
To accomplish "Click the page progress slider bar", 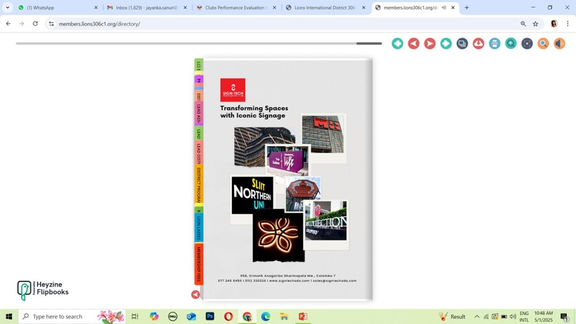I will (x=199, y=43).
